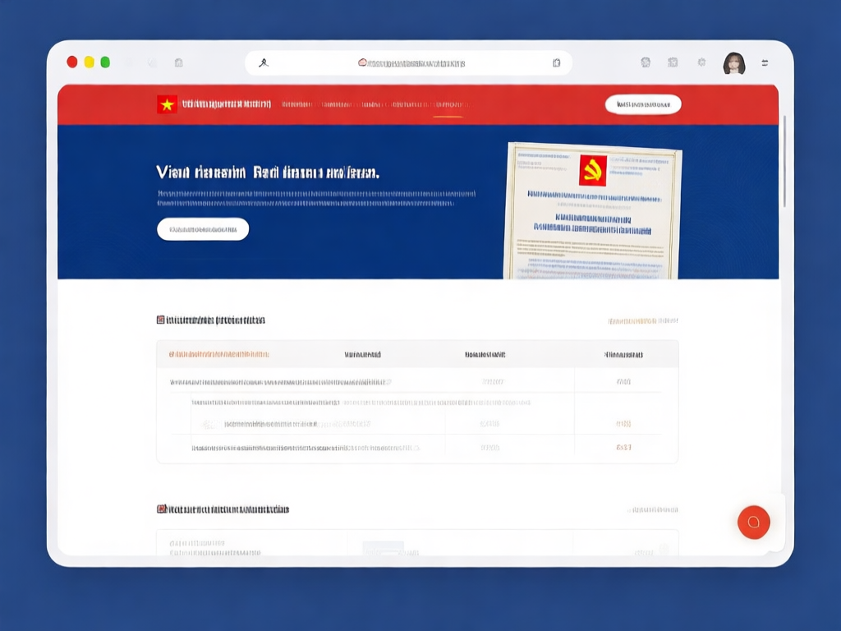Click the user profile avatar in browser toolbar
Image resolution: width=841 pixels, height=631 pixels.
pyautogui.click(x=733, y=63)
